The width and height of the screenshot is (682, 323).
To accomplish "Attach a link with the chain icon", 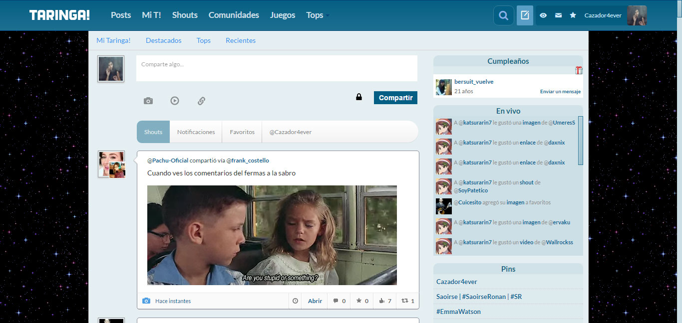I will pos(201,101).
